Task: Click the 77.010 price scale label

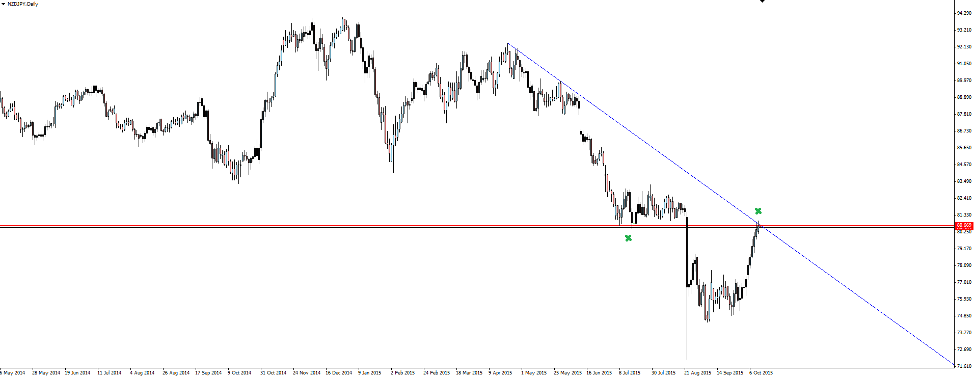Action: 964,282
